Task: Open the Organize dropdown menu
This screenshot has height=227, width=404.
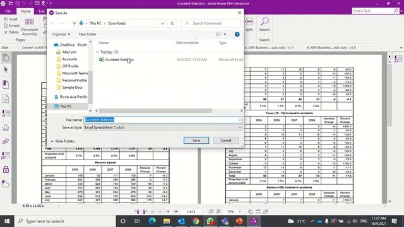Action: [61, 34]
